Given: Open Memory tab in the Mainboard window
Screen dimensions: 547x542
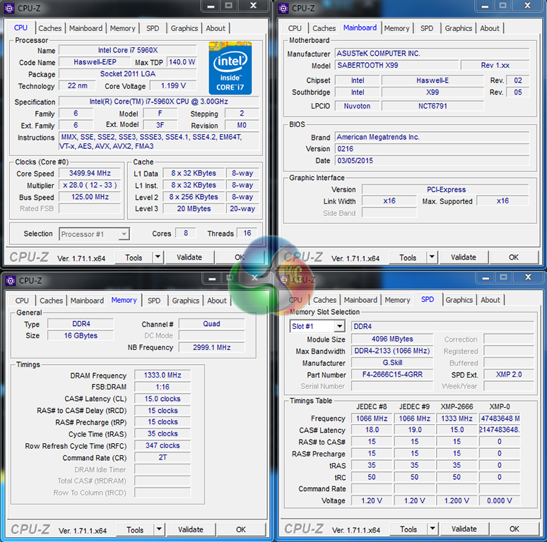Looking at the screenshot, I should [x=396, y=28].
